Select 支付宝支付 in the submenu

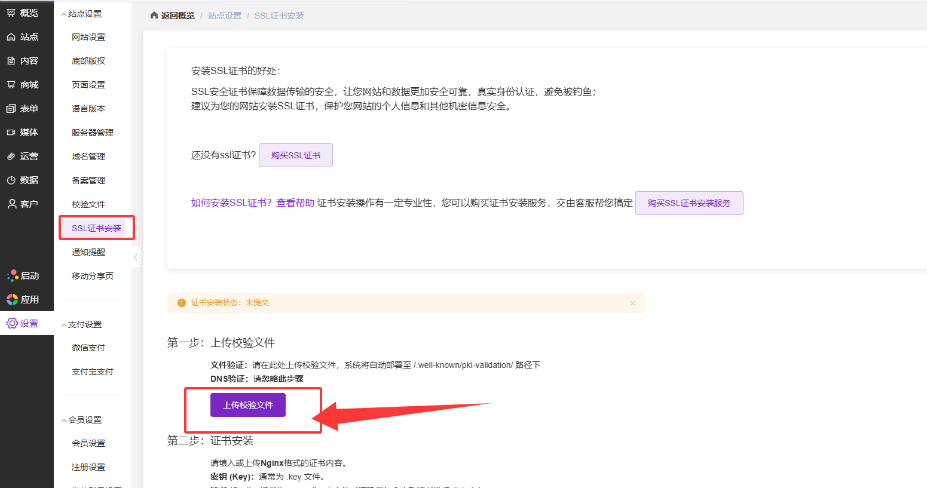(93, 372)
